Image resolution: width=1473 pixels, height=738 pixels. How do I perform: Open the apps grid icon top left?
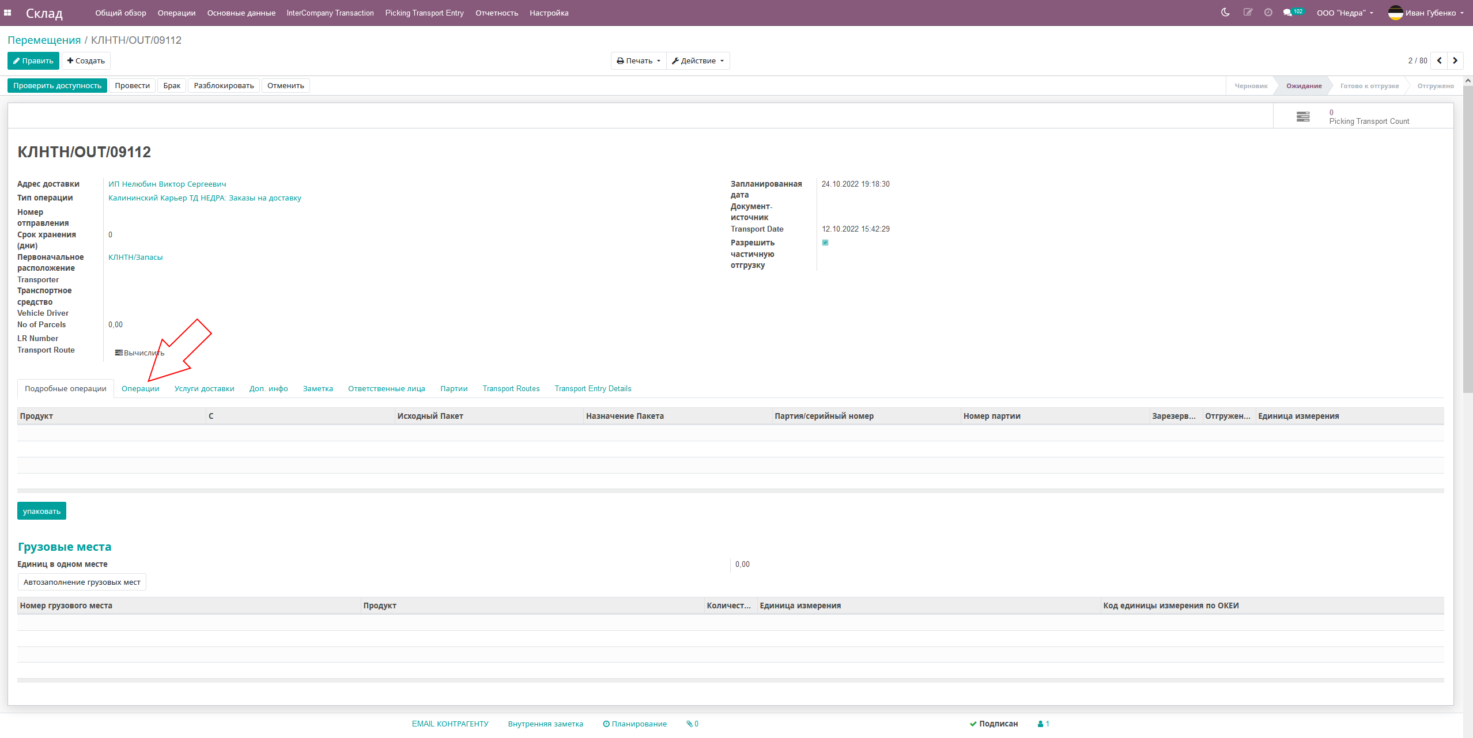(9, 12)
